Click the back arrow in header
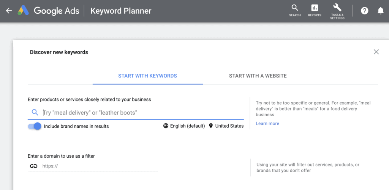This screenshot has width=389, height=190. [x=9, y=11]
